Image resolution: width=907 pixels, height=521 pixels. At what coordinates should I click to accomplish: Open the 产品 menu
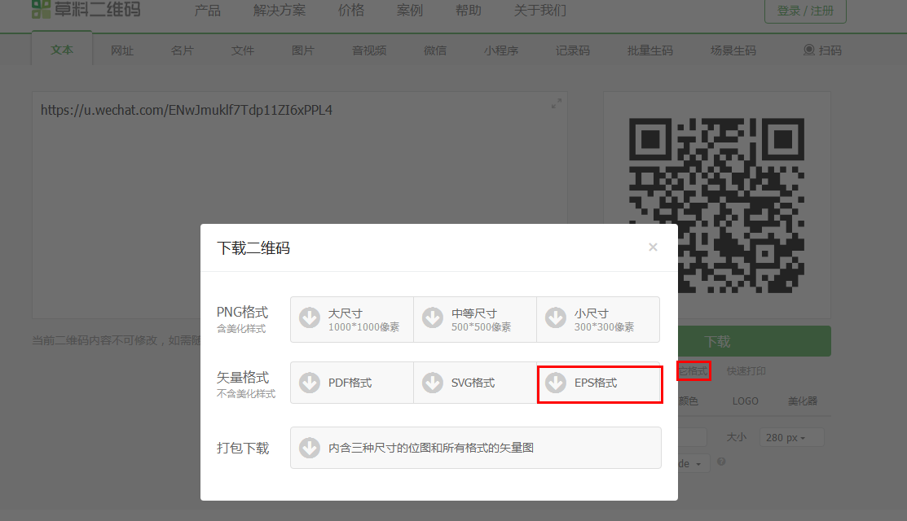[x=207, y=11]
